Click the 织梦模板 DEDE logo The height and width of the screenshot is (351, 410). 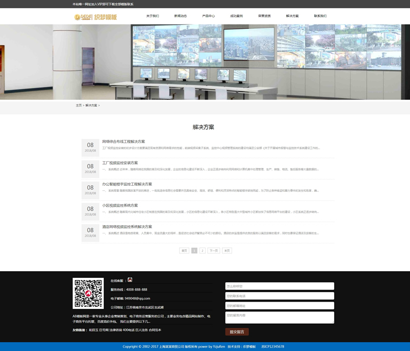click(96, 17)
